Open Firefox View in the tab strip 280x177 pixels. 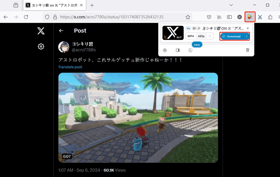[x=16, y=5]
